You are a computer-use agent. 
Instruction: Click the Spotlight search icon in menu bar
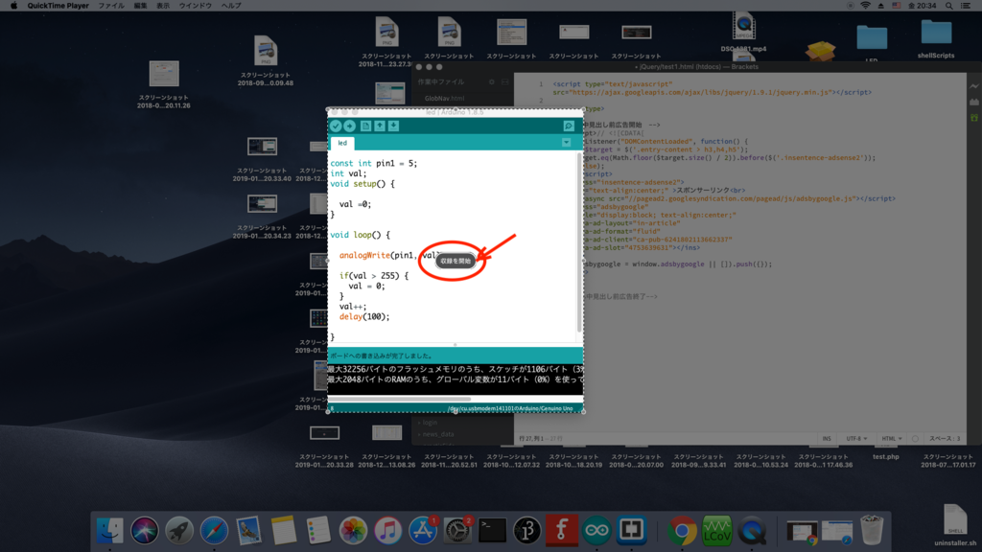tap(949, 6)
